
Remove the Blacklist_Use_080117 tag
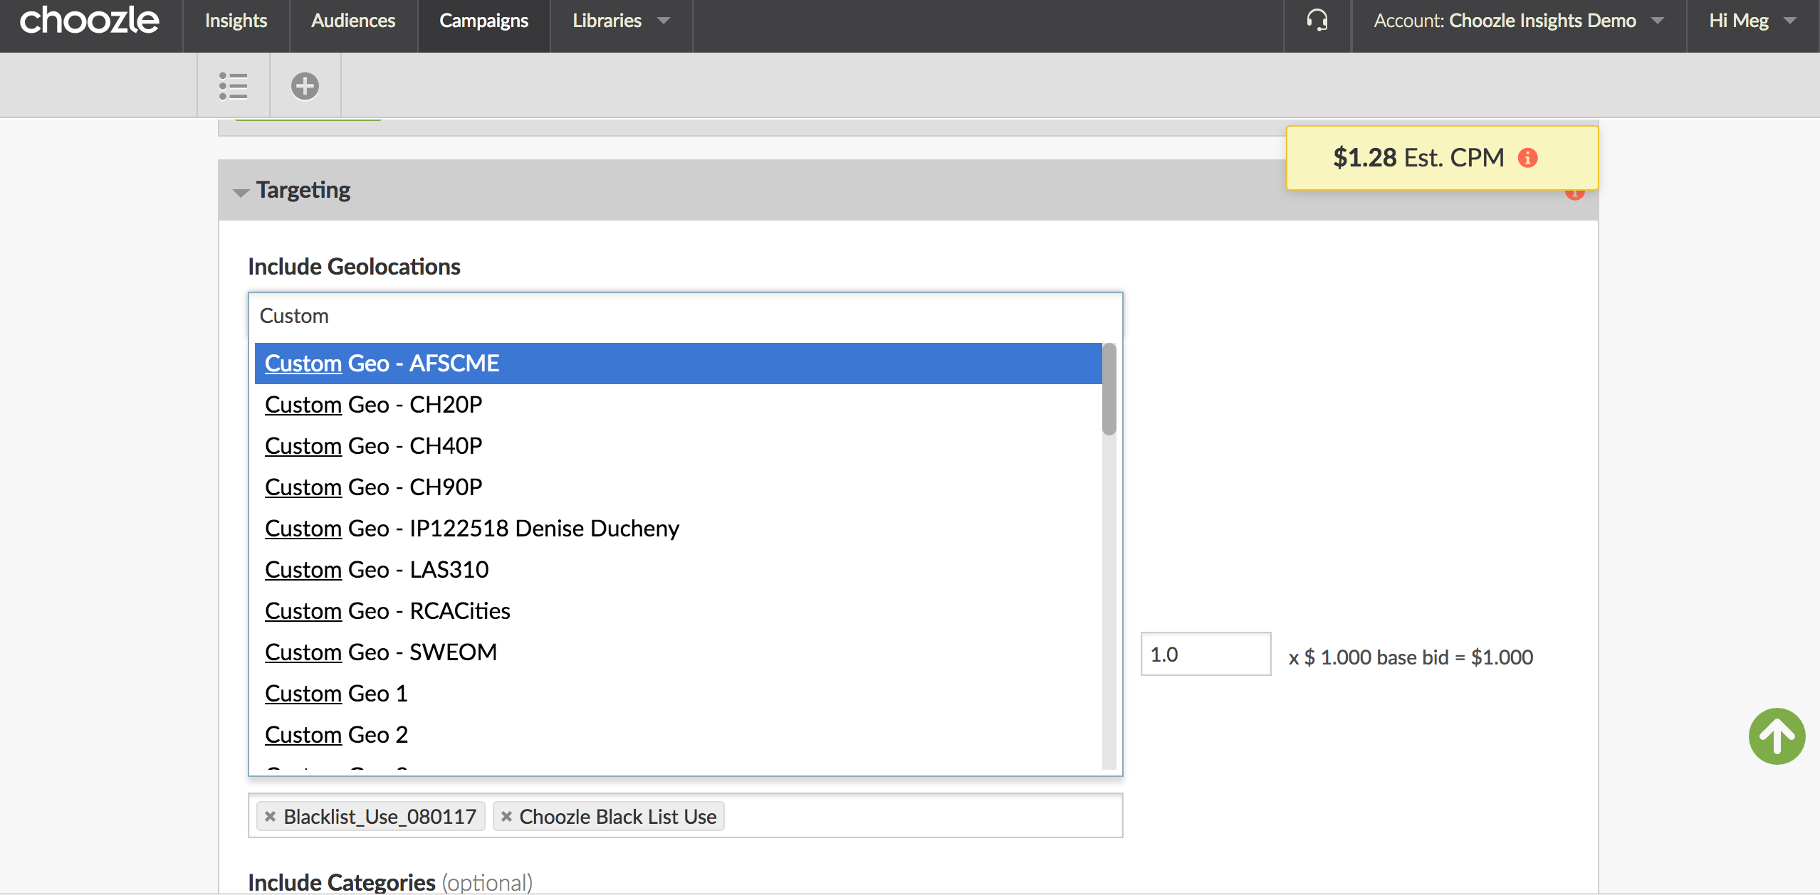[270, 817]
